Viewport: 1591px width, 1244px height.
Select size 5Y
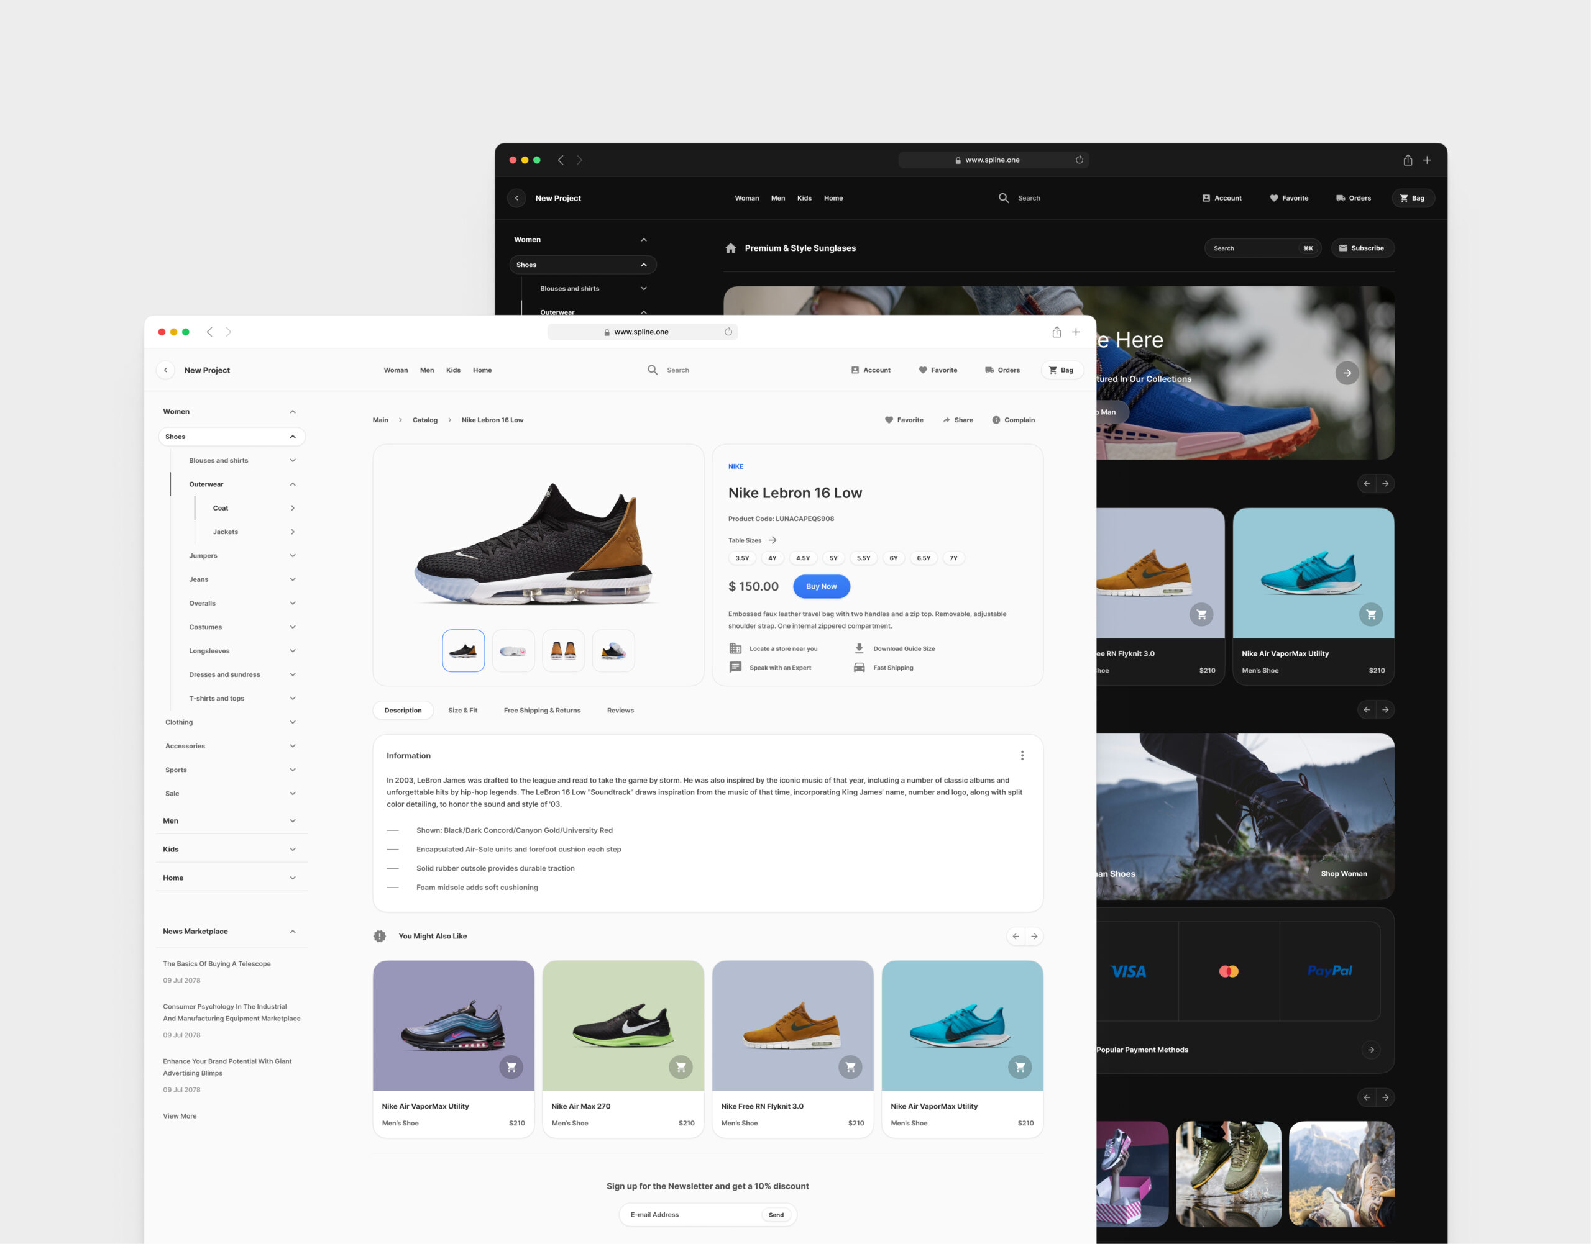834,558
